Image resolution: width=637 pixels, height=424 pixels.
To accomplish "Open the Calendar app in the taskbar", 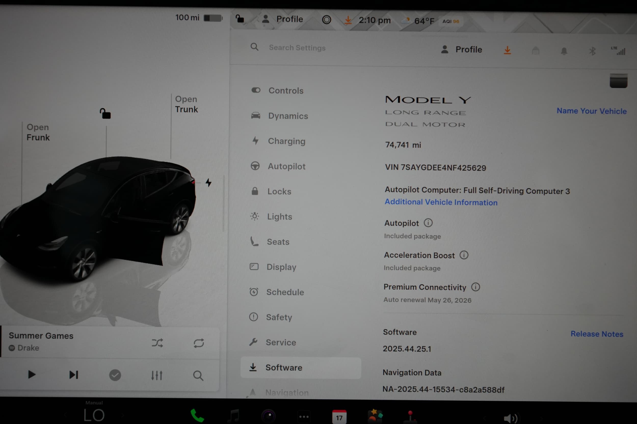I will (339, 416).
